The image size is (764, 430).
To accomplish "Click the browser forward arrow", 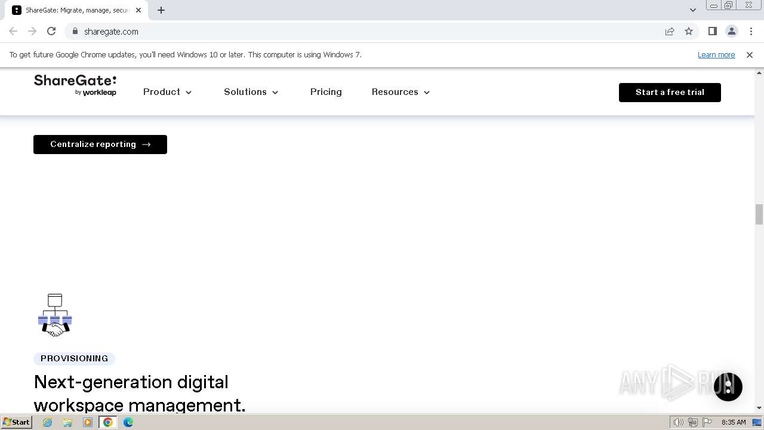I will (x=32, y=31).
